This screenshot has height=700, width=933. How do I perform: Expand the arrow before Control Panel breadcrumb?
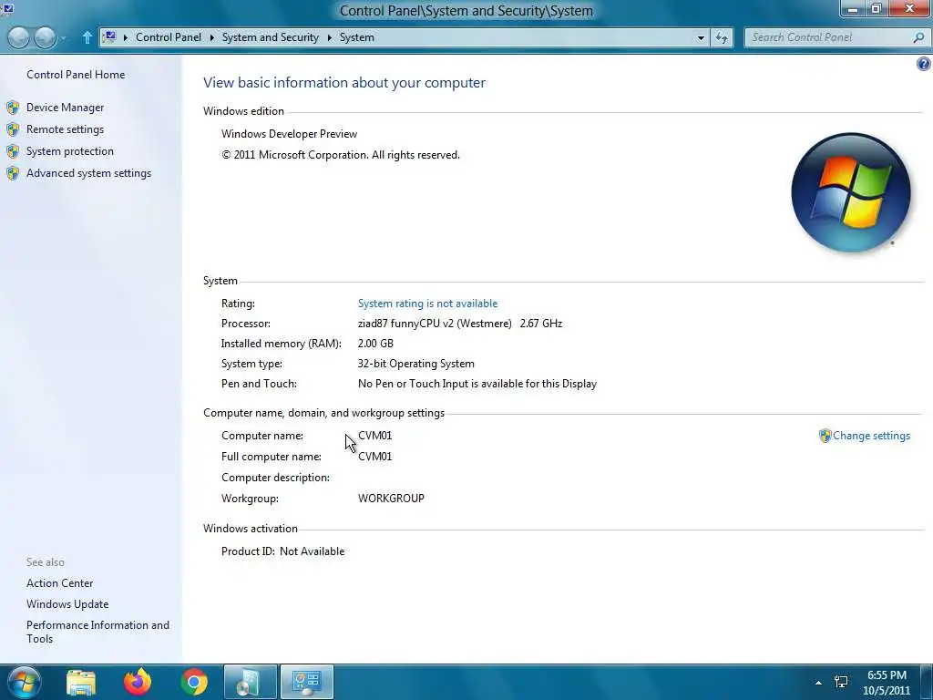[x=126, y=37]
